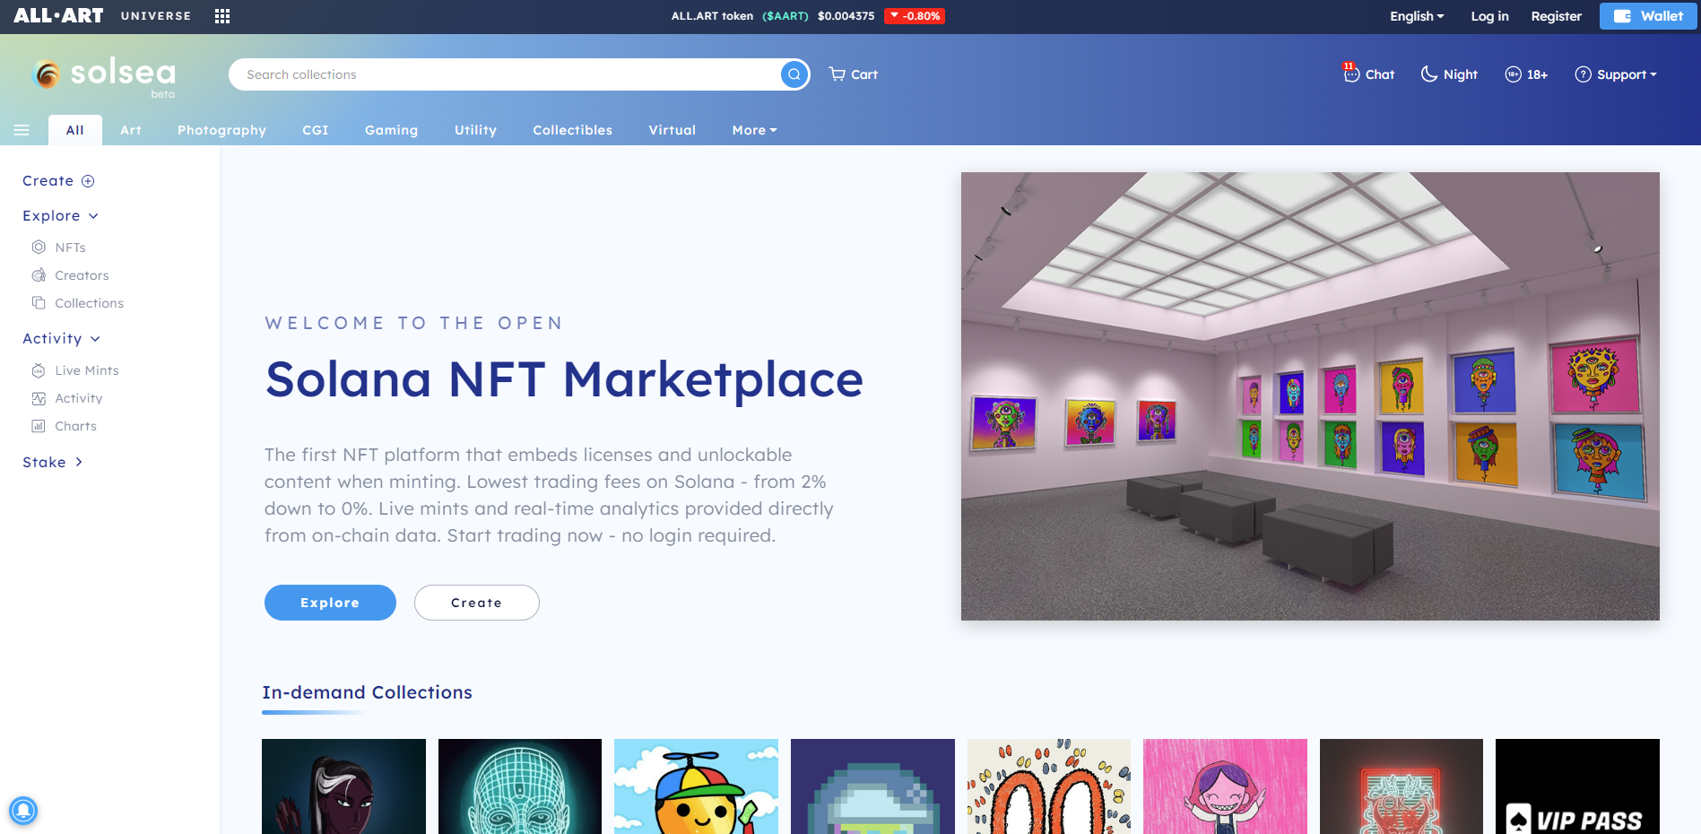Open the search with the magnifier icon
The image size is (1701, 834).
coord(794,74)
